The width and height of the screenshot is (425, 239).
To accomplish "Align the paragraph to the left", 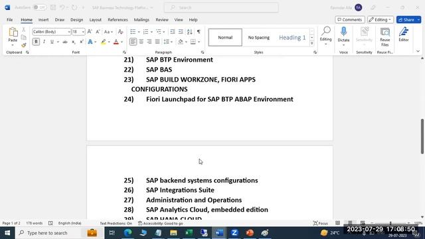I will 133,42.
